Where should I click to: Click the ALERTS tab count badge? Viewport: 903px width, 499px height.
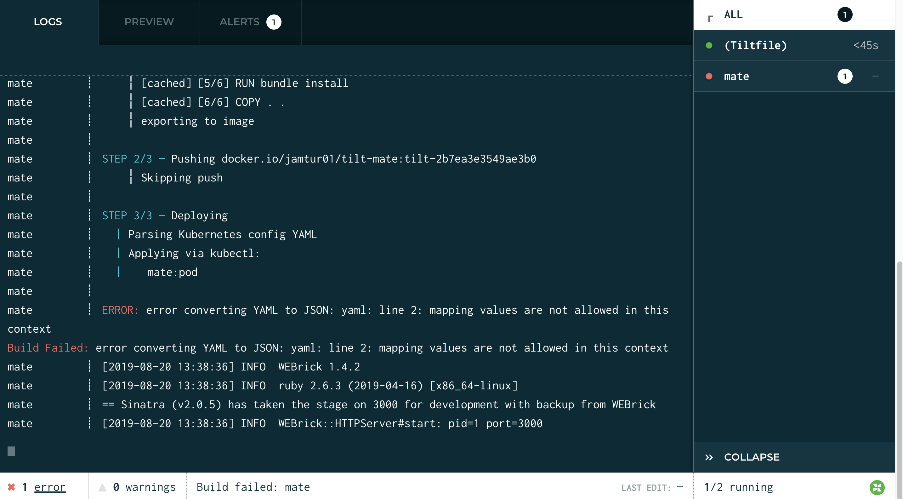coord(273,22)
